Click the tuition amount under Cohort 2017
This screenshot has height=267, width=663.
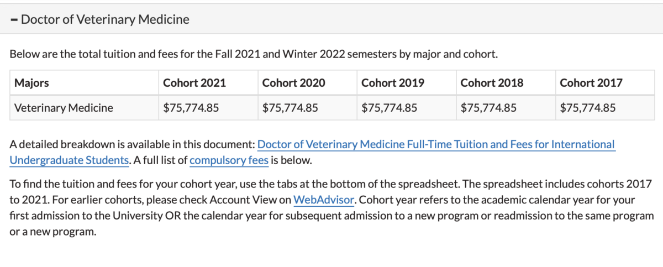587,108
